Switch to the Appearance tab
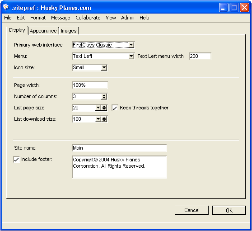 click(x=43, y=31)
